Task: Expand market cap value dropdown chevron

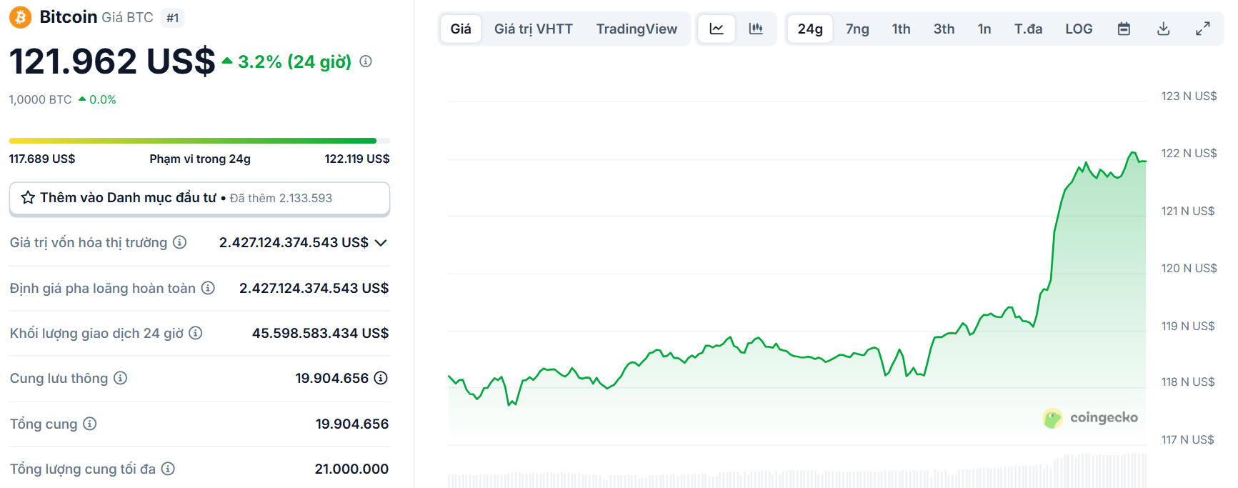Action: point(381,243)
